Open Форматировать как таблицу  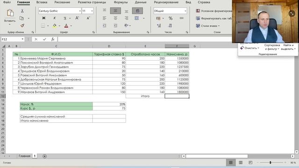(214, 19)
